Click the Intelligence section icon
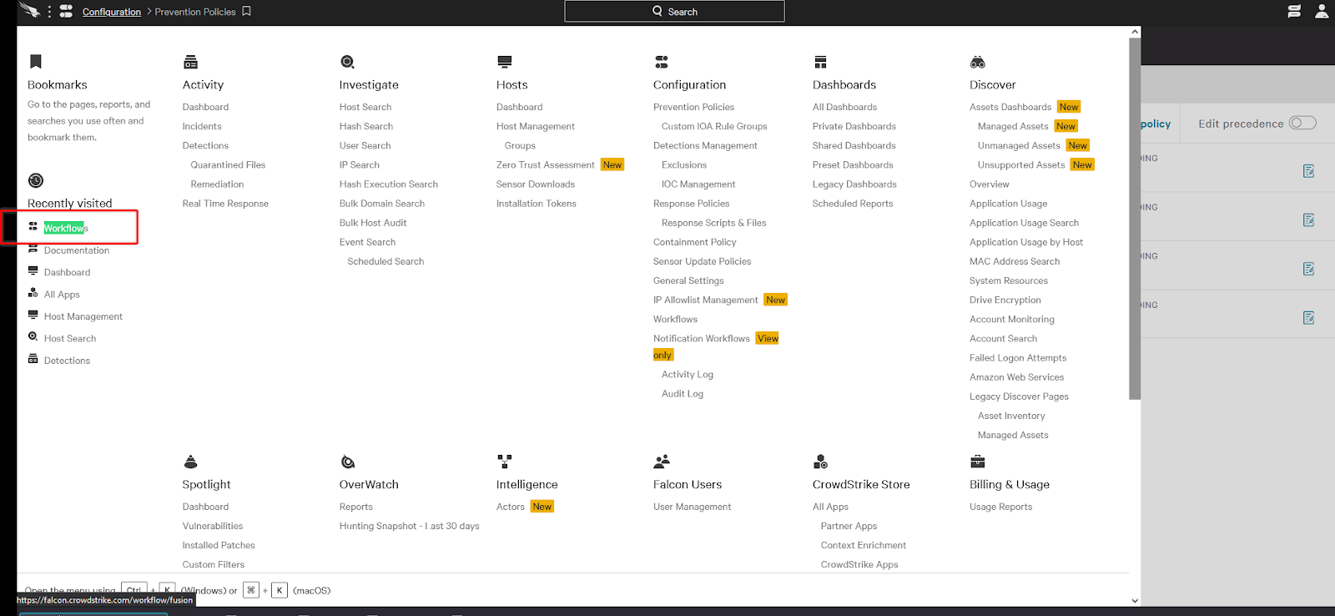 pos(505,461)
